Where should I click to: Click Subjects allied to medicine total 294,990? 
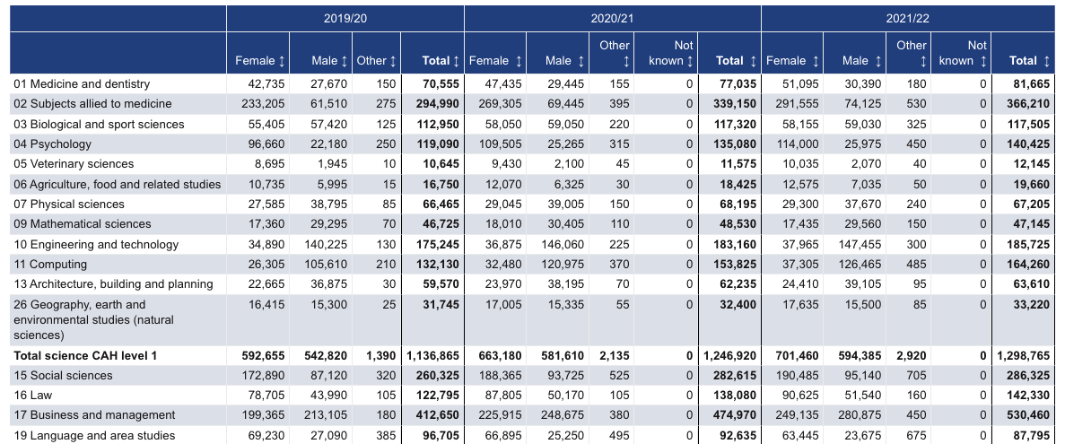pos(438,104)
